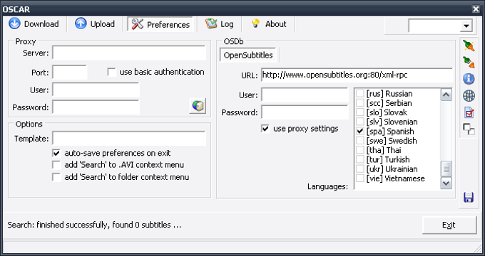This screenshot has height=256, width=485.
Task: Toggle use proxy settings checkbox
Action: point(265,129)
